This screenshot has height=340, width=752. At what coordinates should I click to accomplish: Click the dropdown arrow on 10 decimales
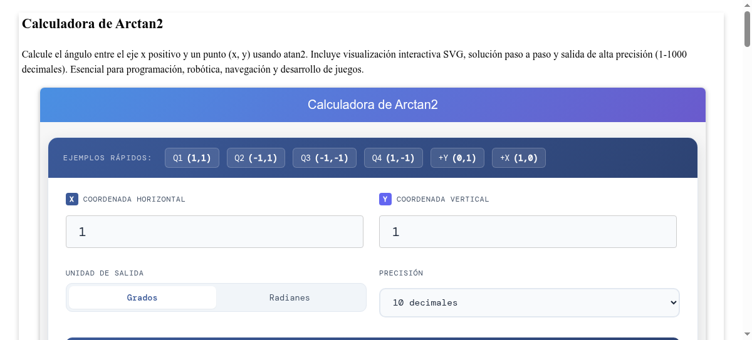(674, 302)
